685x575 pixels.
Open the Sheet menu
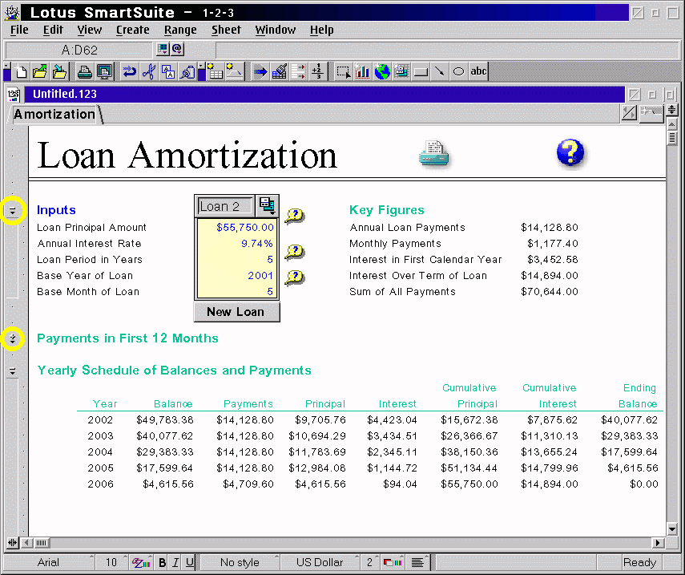coord(226,30)
